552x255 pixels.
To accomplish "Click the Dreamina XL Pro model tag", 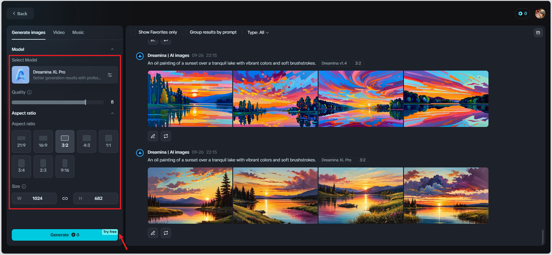I will [336, 160].
